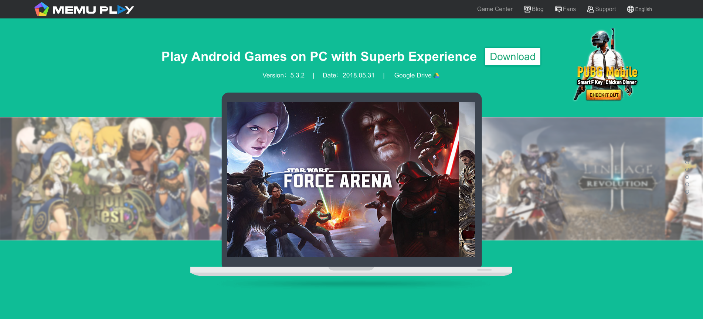
Task: Click the CHECK IT OUT button
Action: (x=604, y=95)
